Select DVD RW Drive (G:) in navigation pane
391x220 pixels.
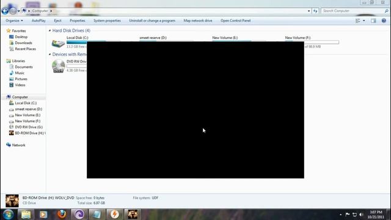click(x=29, y=127)
